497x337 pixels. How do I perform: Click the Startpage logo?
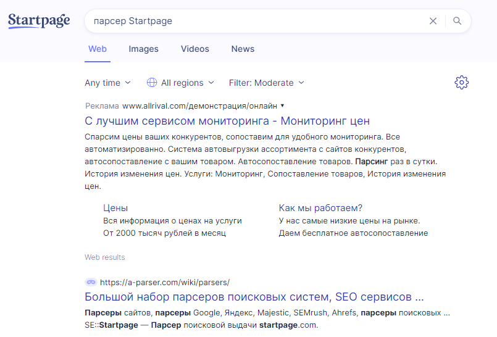(39, 21)
